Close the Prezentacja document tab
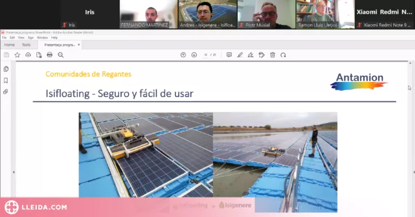This screenshot has height=217, width=415. click(78, 45)
